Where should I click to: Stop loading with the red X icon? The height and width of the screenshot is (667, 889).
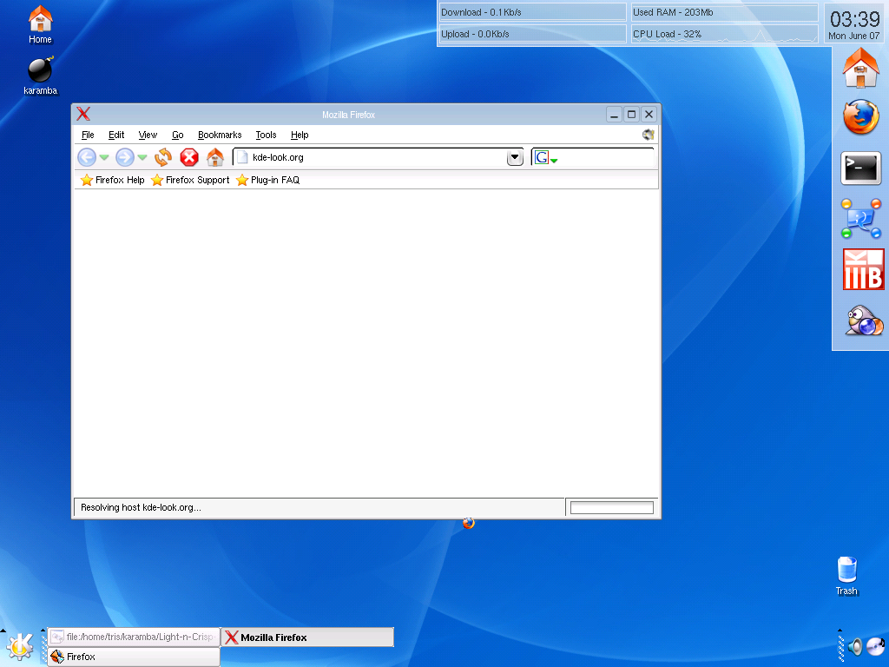(x=189, y=157)
